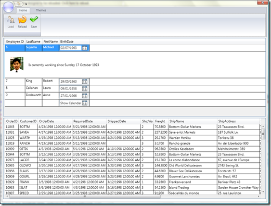Open quick access toolbar customize arrow
This screenshot has height=206, width=271.
coord(26,4)
